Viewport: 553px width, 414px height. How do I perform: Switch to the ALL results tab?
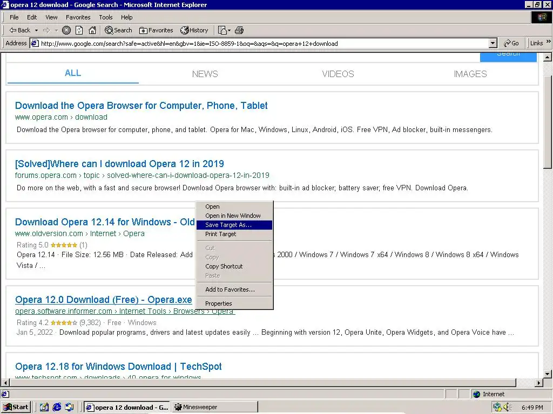73,73
